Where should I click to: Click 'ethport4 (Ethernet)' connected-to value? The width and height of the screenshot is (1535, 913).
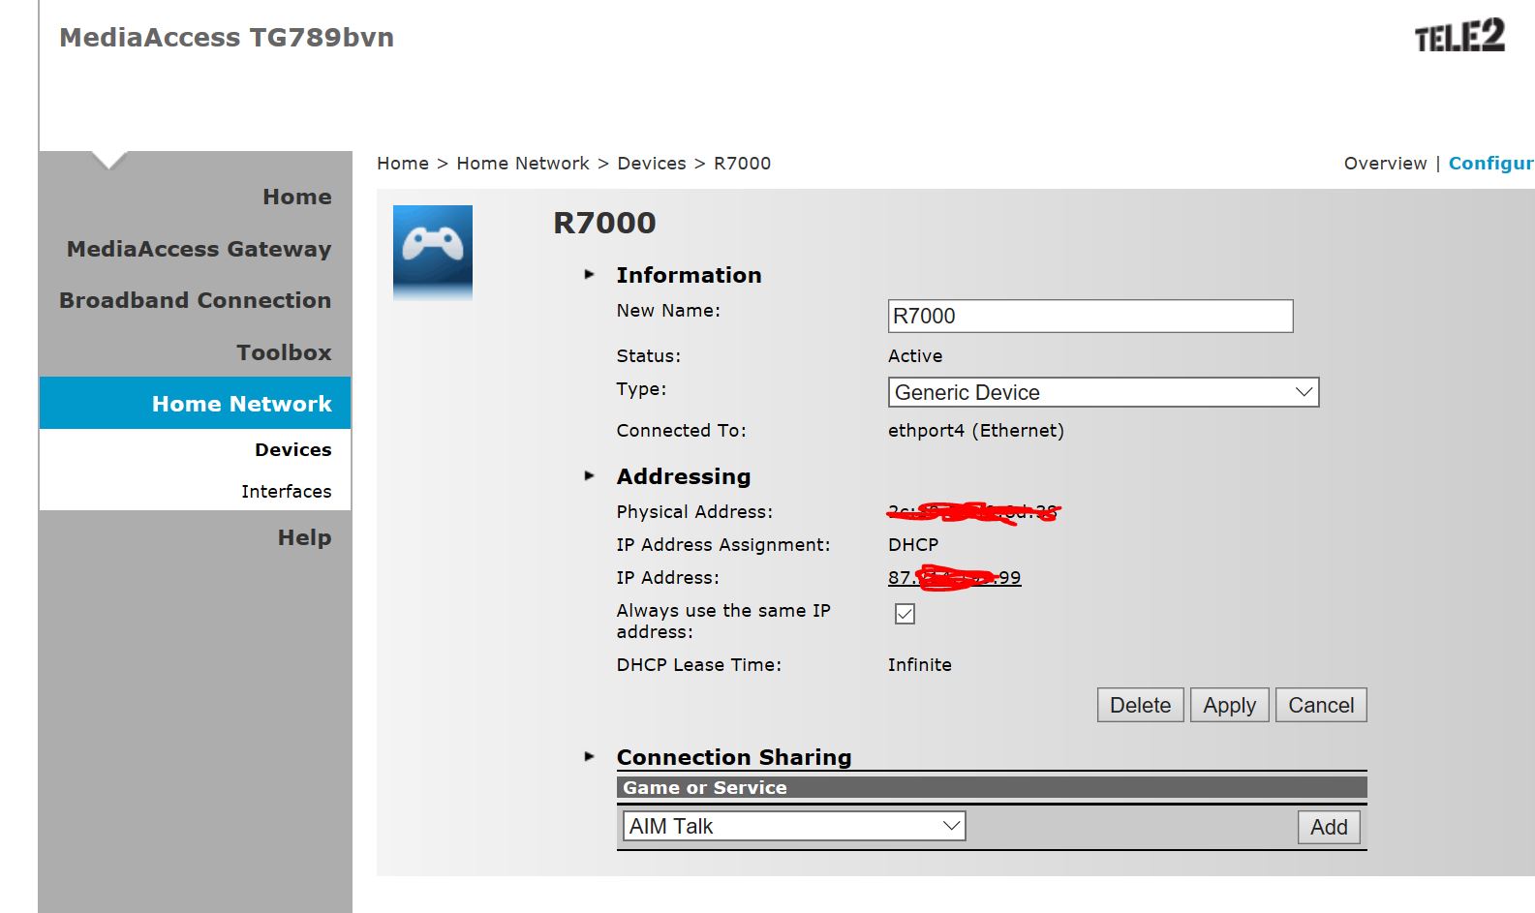pos(976,431)
